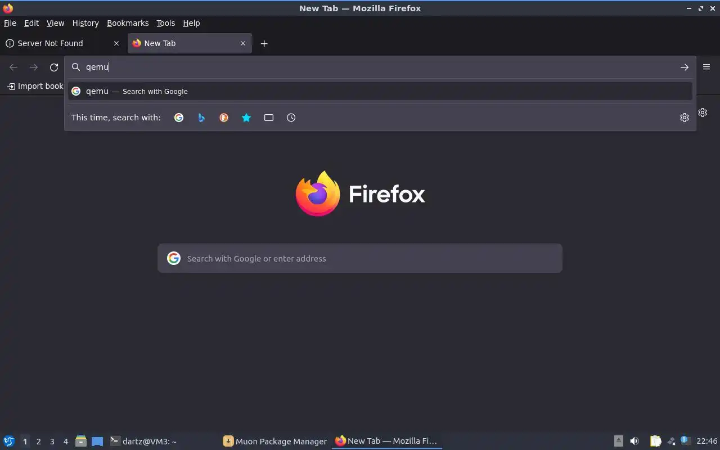720x450 pixels.
Task: Click the Firefox icon in the title bar
Action: coord(8,8)
